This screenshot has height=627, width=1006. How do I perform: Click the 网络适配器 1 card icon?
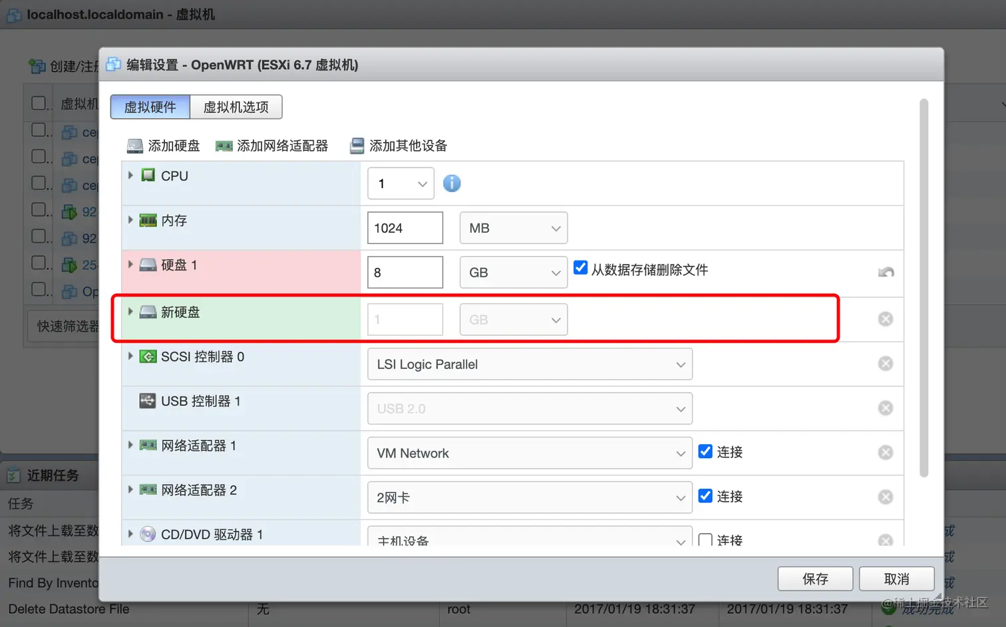point(148,445)
